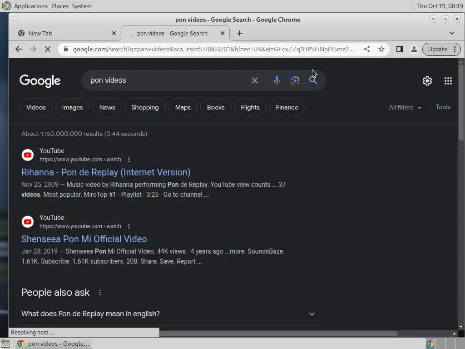
Task: Click the browser forward arrow
Action: (x=33, y=49)
